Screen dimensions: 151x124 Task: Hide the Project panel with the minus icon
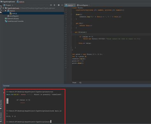tap(62, 5)
